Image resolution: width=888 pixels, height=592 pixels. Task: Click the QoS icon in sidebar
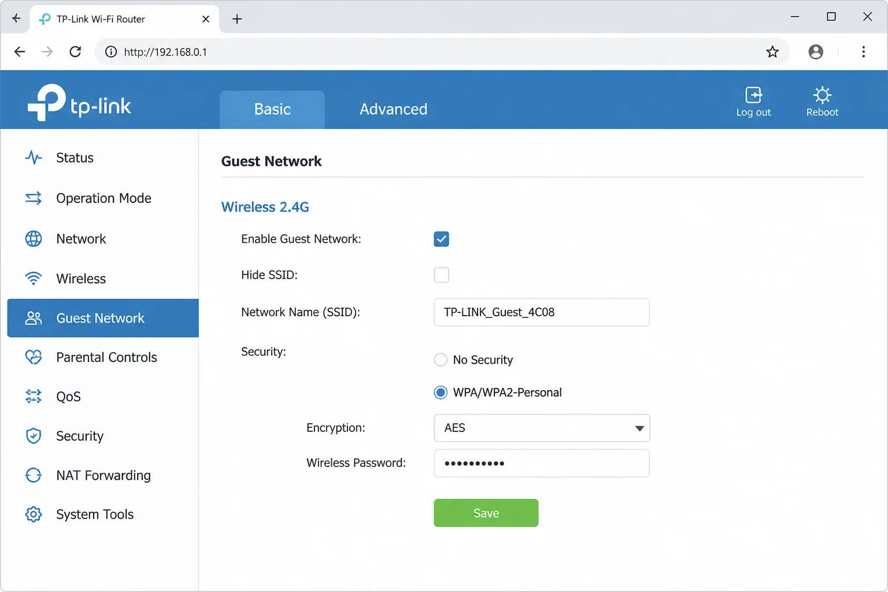pyautogui.click(x=34, y=397)
